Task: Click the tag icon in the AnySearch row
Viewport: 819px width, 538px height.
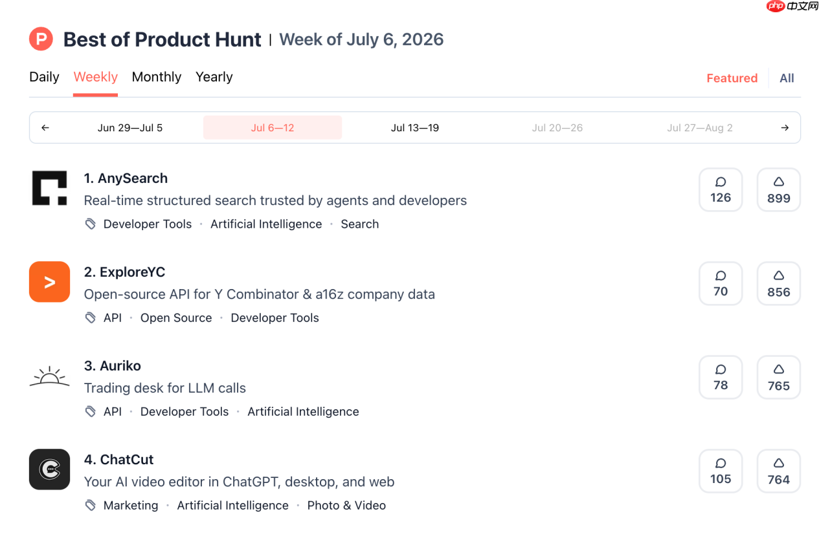Action: [91, 224]
